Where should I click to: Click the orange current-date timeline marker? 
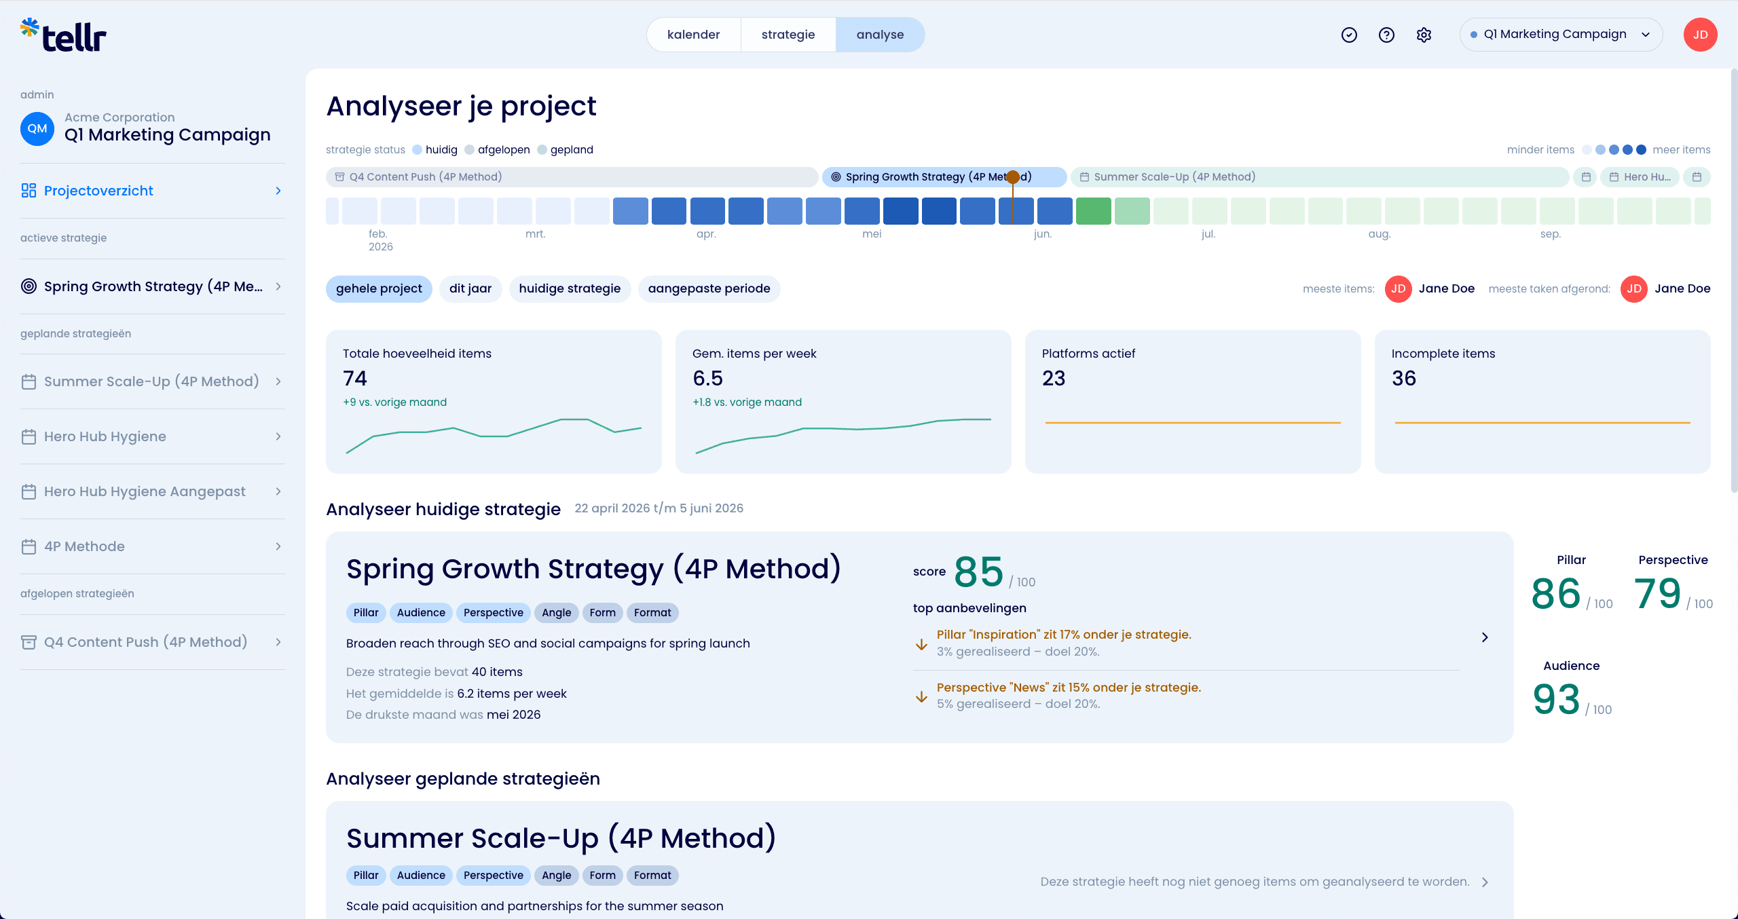(1013, 177)
